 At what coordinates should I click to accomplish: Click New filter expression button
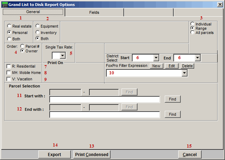(156, 66)
